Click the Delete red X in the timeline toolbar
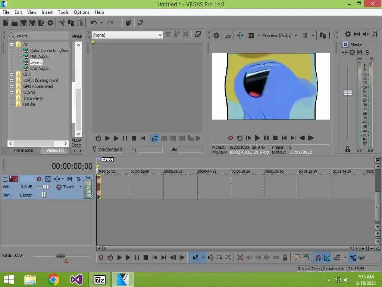Screen dimensions: 382x287 coord(240,257)
